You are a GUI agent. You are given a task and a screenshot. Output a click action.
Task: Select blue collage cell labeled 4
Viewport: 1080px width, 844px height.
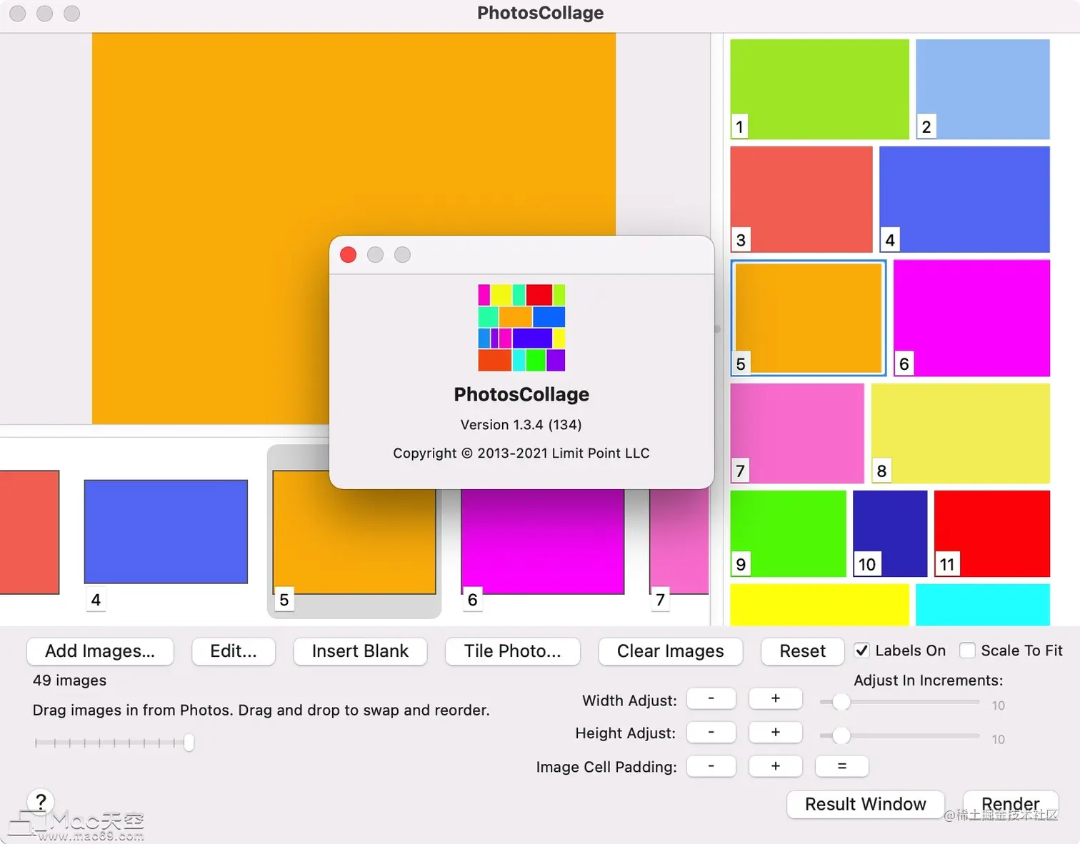pyautogui.click(x=964, y=199)
